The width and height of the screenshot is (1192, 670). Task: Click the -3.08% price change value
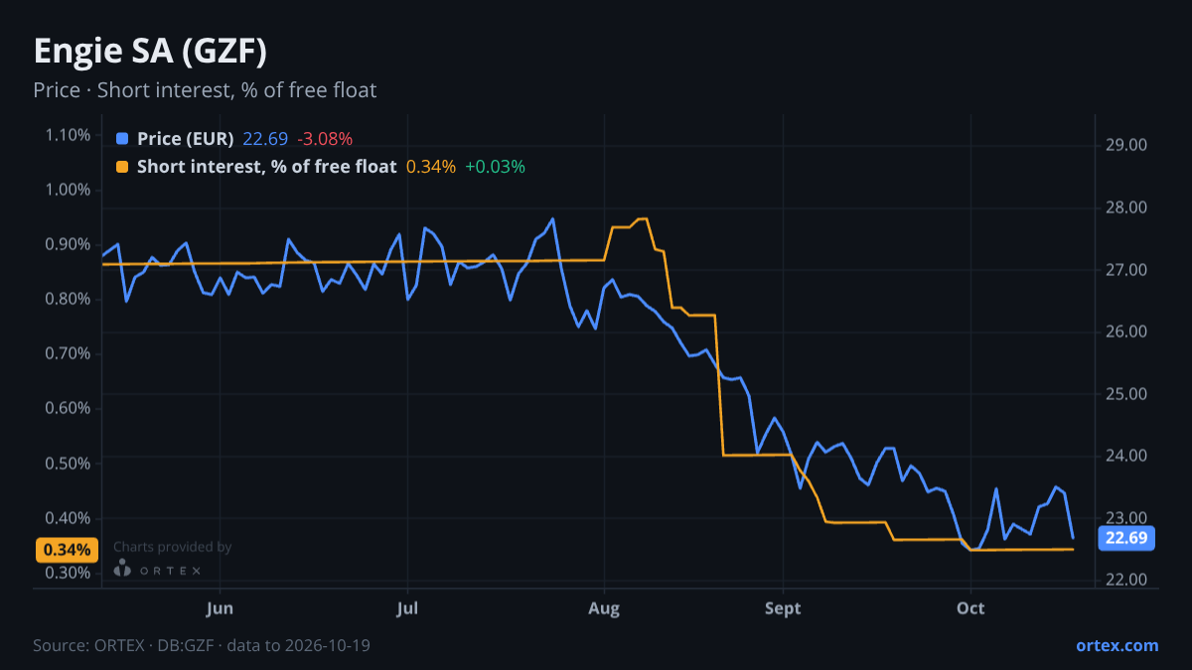pyautogui.click(x=325, y=138)
